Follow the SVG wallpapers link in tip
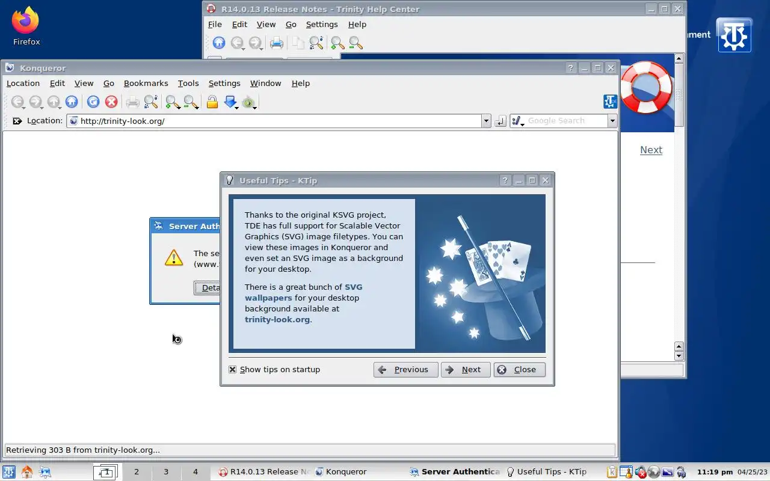The image size is (770, 481). tap(304, 292)
